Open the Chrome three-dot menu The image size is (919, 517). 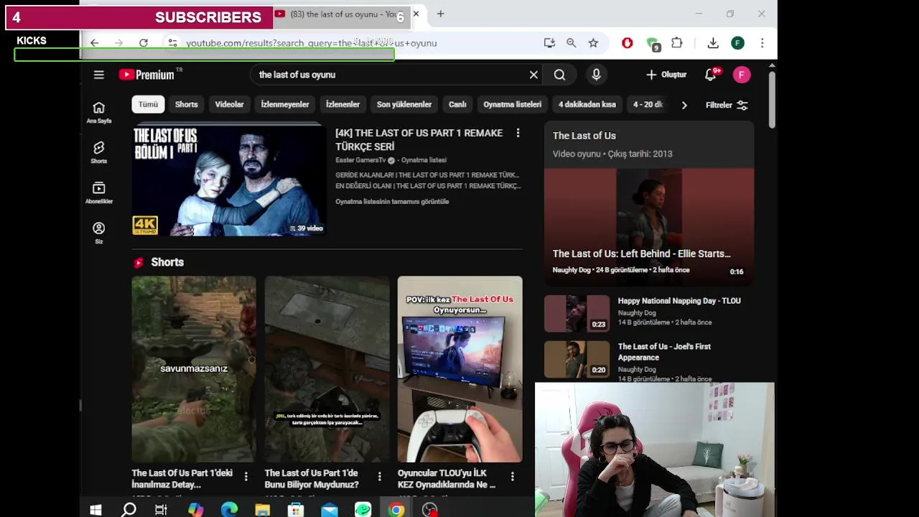[x=762, y=43]
